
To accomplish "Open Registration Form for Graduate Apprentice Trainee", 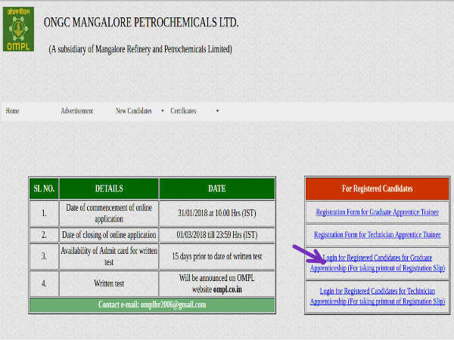I will click(x=378, y=212).
